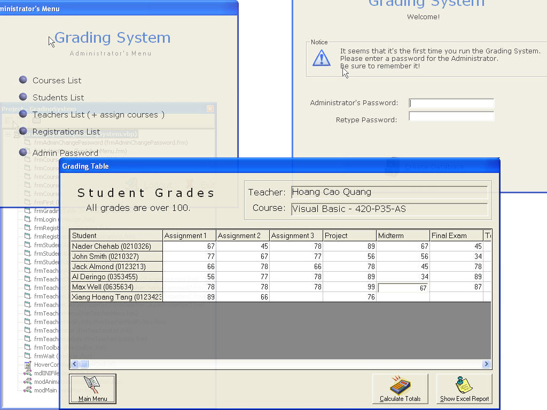Click the Main Menu button

[x=92, y=389]
